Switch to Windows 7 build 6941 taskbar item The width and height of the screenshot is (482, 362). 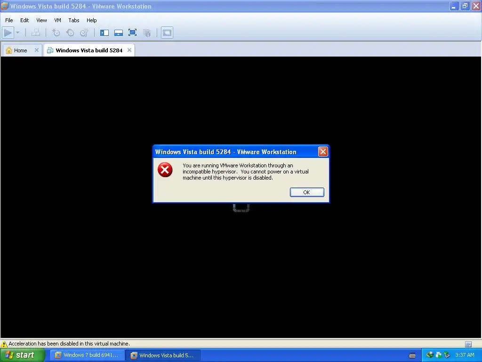click(87, 355)
